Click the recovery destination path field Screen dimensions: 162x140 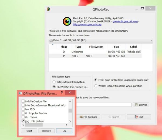pos(104,105)
